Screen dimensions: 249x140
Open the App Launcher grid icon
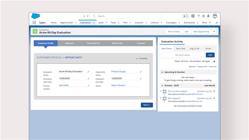tap(34, 23)
